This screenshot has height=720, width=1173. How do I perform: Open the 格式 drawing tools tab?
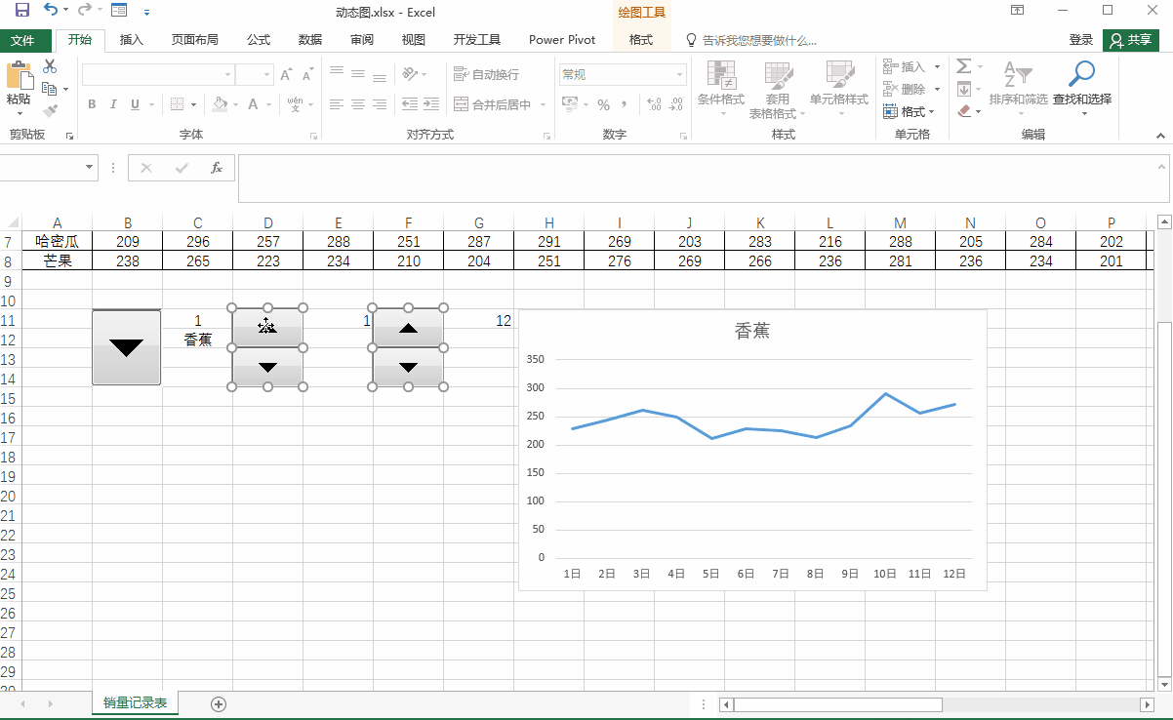click(x=641, y=40)
